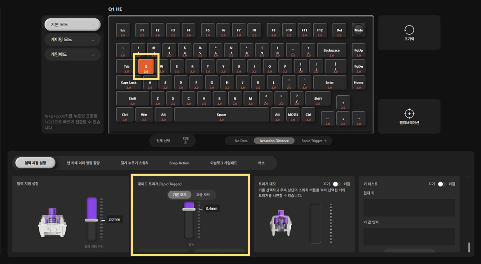This screenshot has width=481, height=264.
Task: Click the 전체 선택 select all button
Action: pos(163,141)
